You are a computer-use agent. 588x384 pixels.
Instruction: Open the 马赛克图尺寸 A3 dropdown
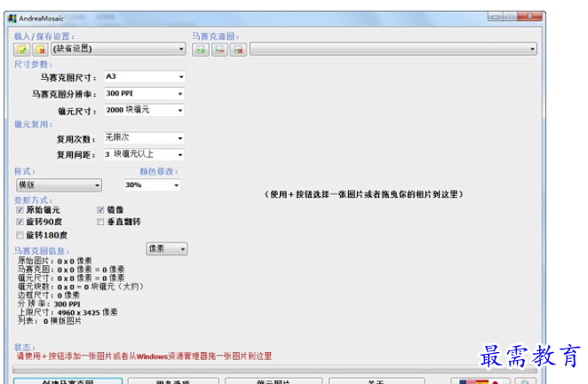tap(144, 77)
